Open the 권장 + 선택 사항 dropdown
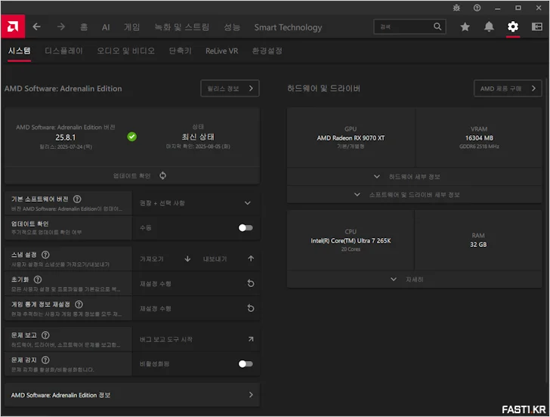The height and width of the screenshot is (417, 550). [x=196, y=203]
